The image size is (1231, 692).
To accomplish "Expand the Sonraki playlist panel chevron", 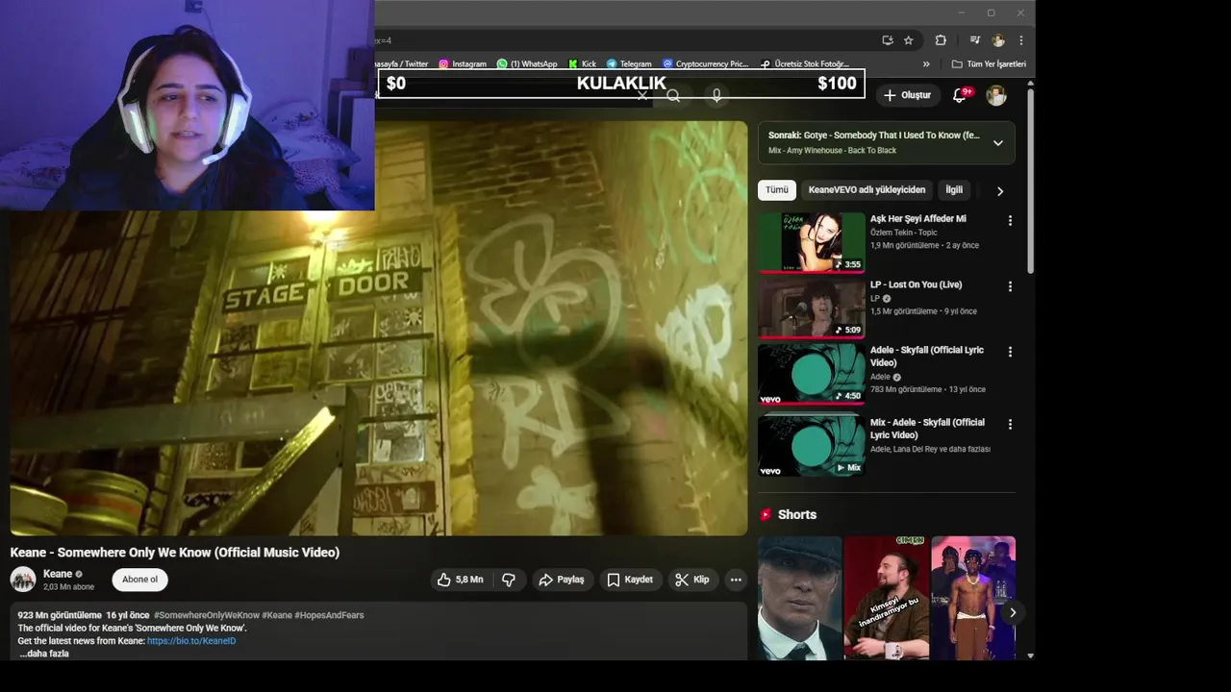I will pos(997,143).
